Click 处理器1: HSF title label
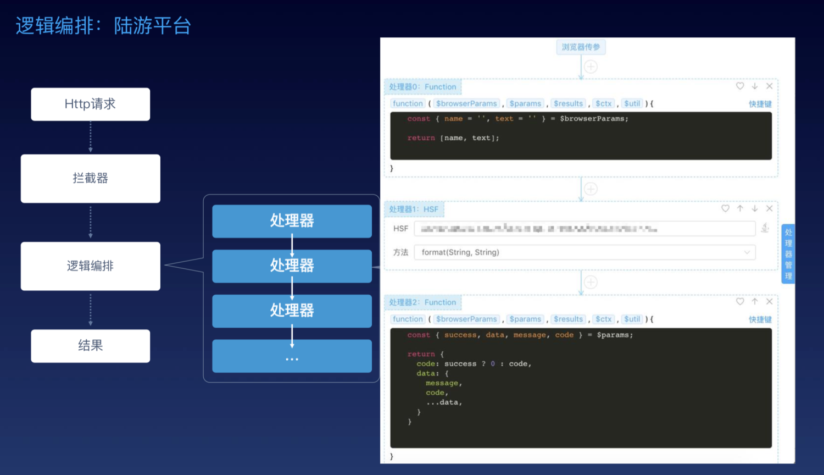The height and width of the screenshot is (475, 824). pos(414,209)
